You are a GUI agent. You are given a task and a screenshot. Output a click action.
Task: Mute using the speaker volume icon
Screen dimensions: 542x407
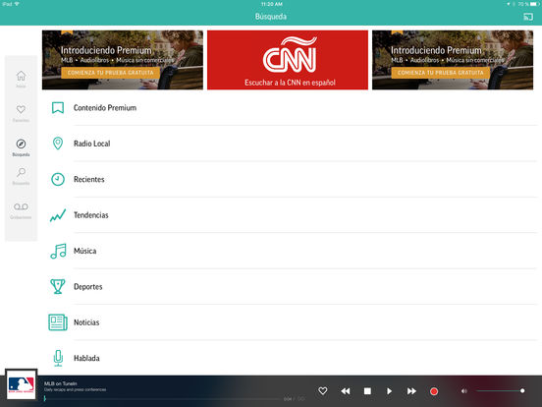[463, 391]
